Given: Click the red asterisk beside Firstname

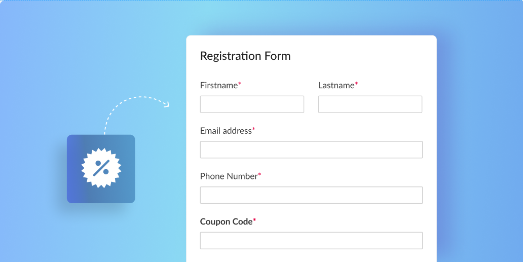Looking at the screenshot, I should [x=240, y=84].
